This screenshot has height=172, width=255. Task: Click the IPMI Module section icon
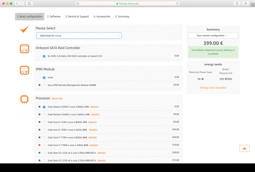[25, 70]
